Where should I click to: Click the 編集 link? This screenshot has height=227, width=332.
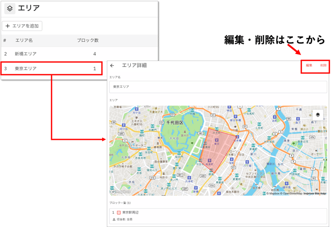[309, 65]
